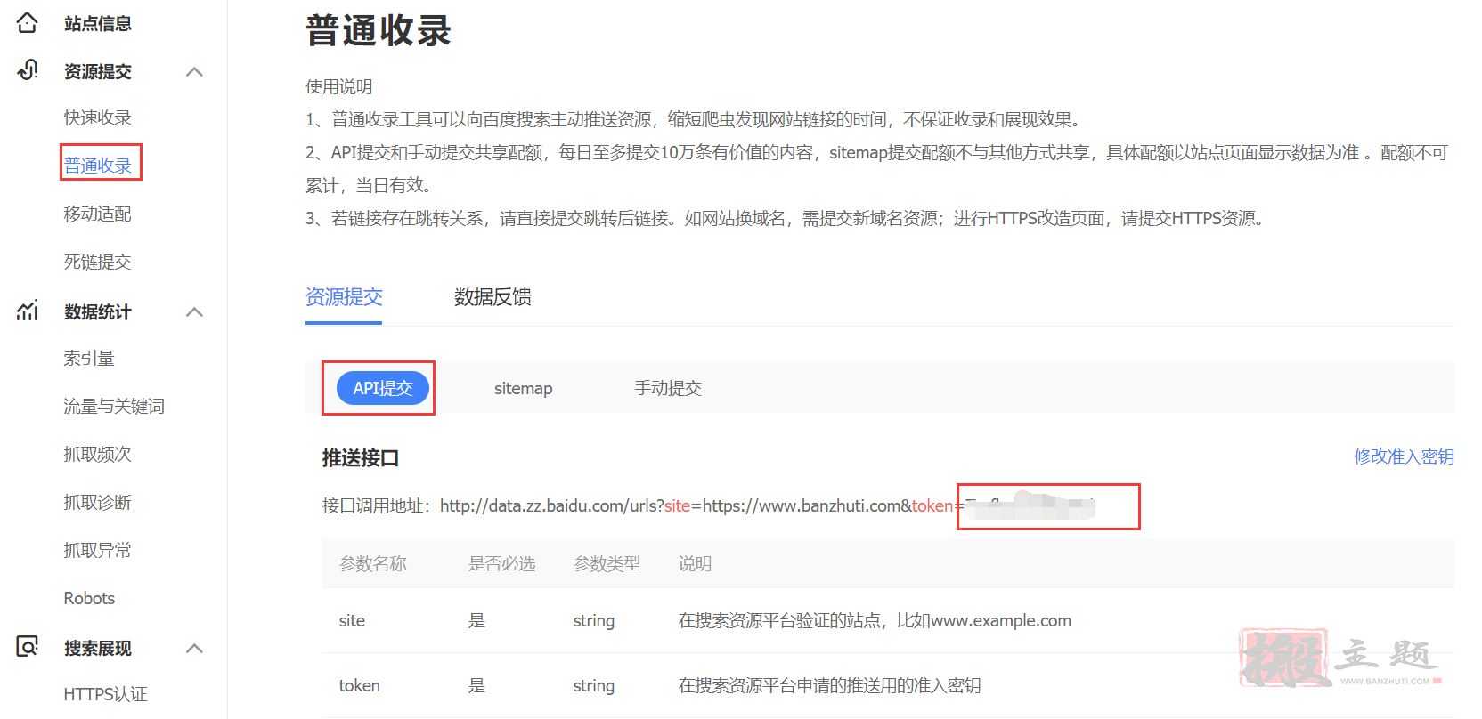Click the site parameter name cell
This screenshot has width=1482, height=719.
(352, 620)
